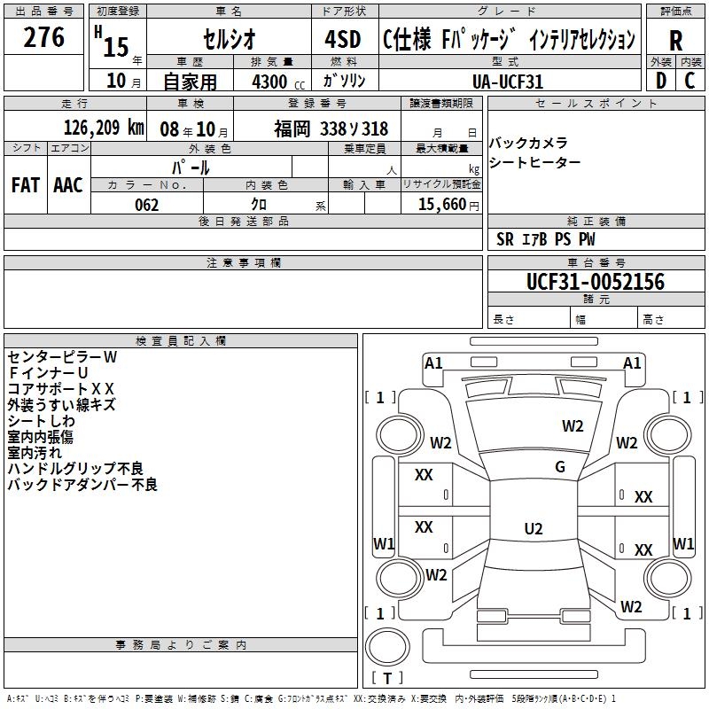Image resolution: width=709 pixels, height=709 pixels.
Task: Click the note 室内汚れ
Action: click(x=35, y=452)
